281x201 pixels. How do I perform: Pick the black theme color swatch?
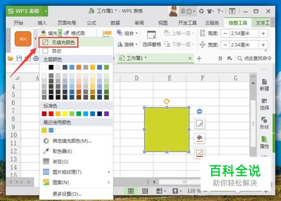(51, 67)
